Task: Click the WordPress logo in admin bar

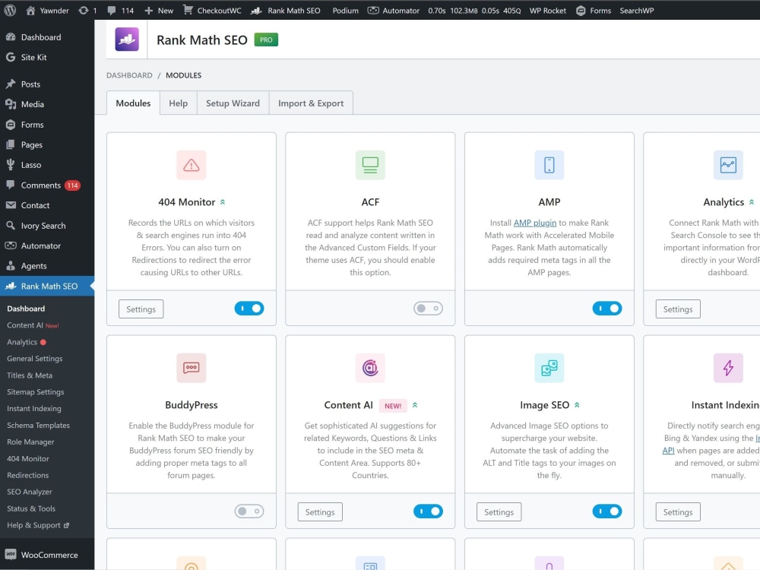Action: pyautogui.click(x=10, y=10)
